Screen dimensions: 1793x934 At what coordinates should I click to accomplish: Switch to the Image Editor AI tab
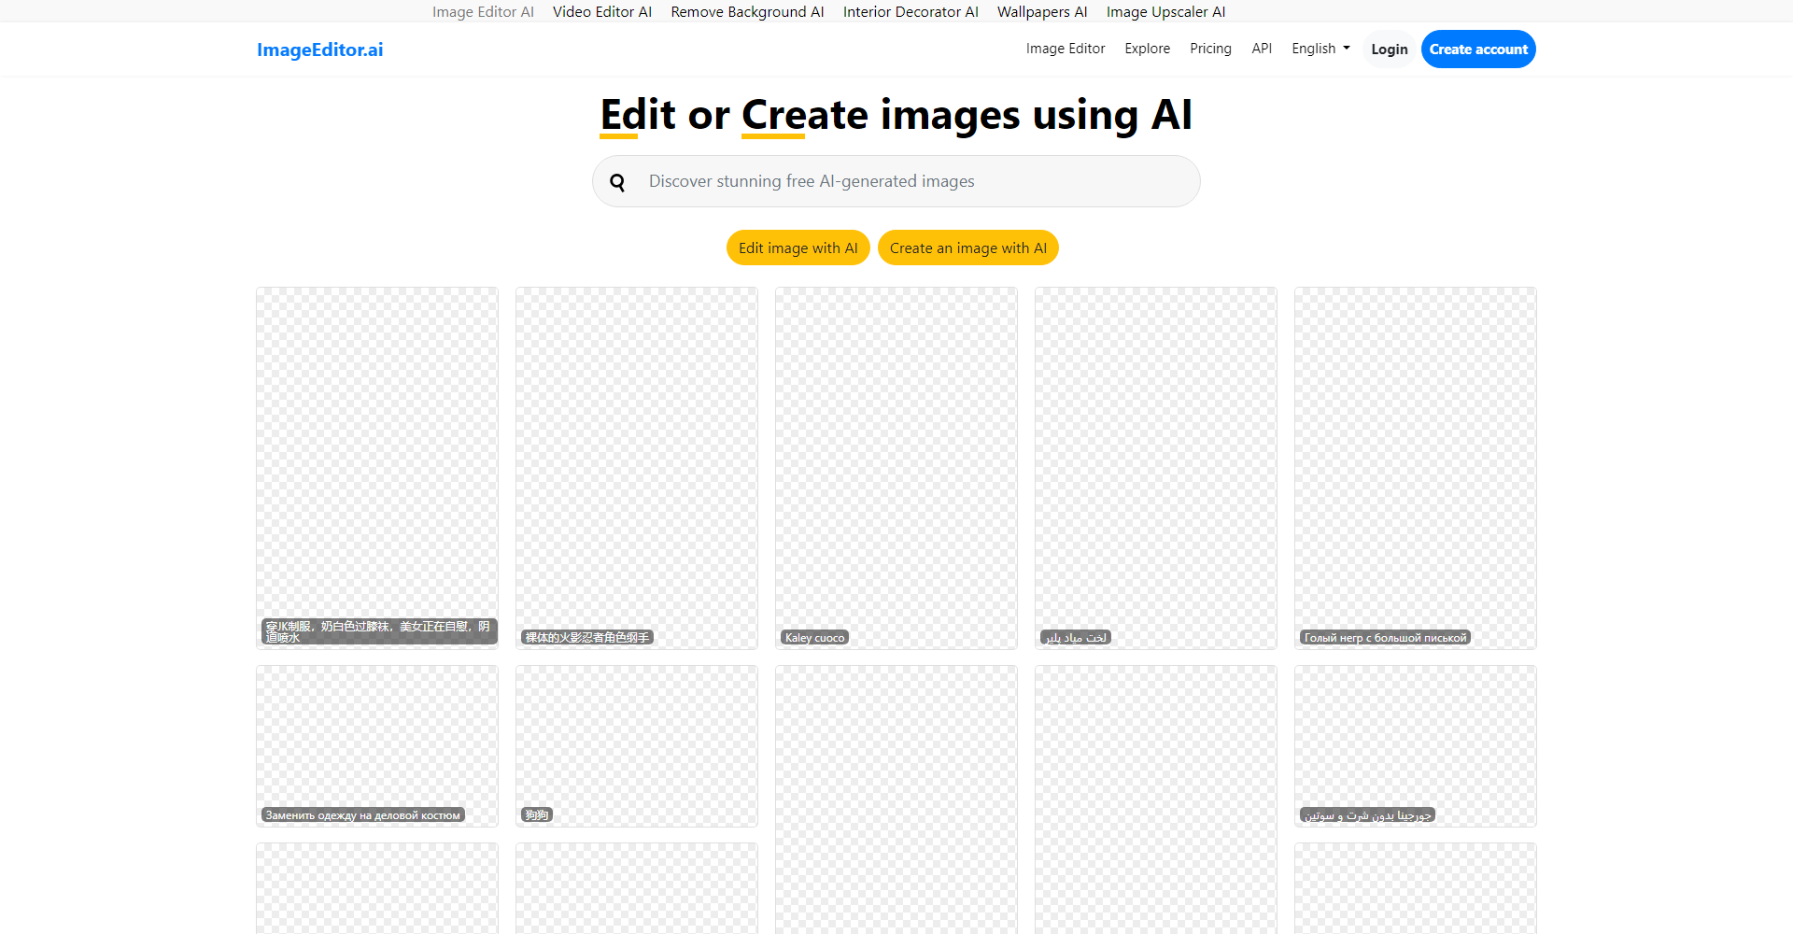(x=483, y=11)
